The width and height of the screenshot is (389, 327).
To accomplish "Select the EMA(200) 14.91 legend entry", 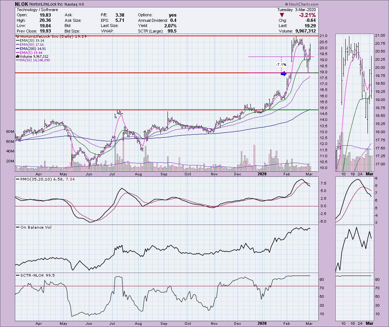I will pyautogui.click(x=31, y=49).
